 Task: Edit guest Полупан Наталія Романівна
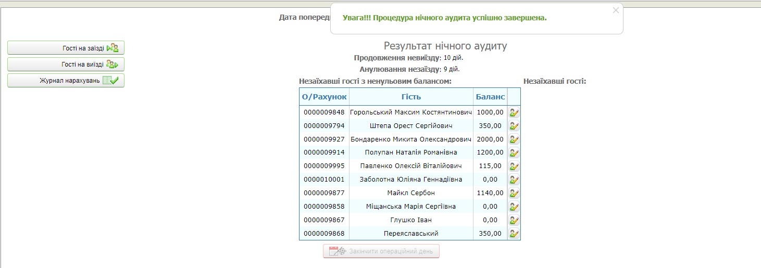514,153
